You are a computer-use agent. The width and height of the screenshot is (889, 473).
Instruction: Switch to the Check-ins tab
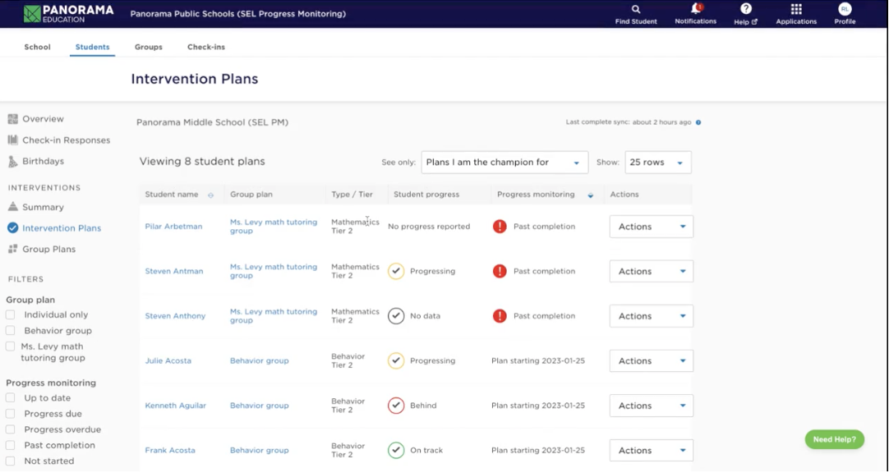pyautogui.click(x=206, y=47)
